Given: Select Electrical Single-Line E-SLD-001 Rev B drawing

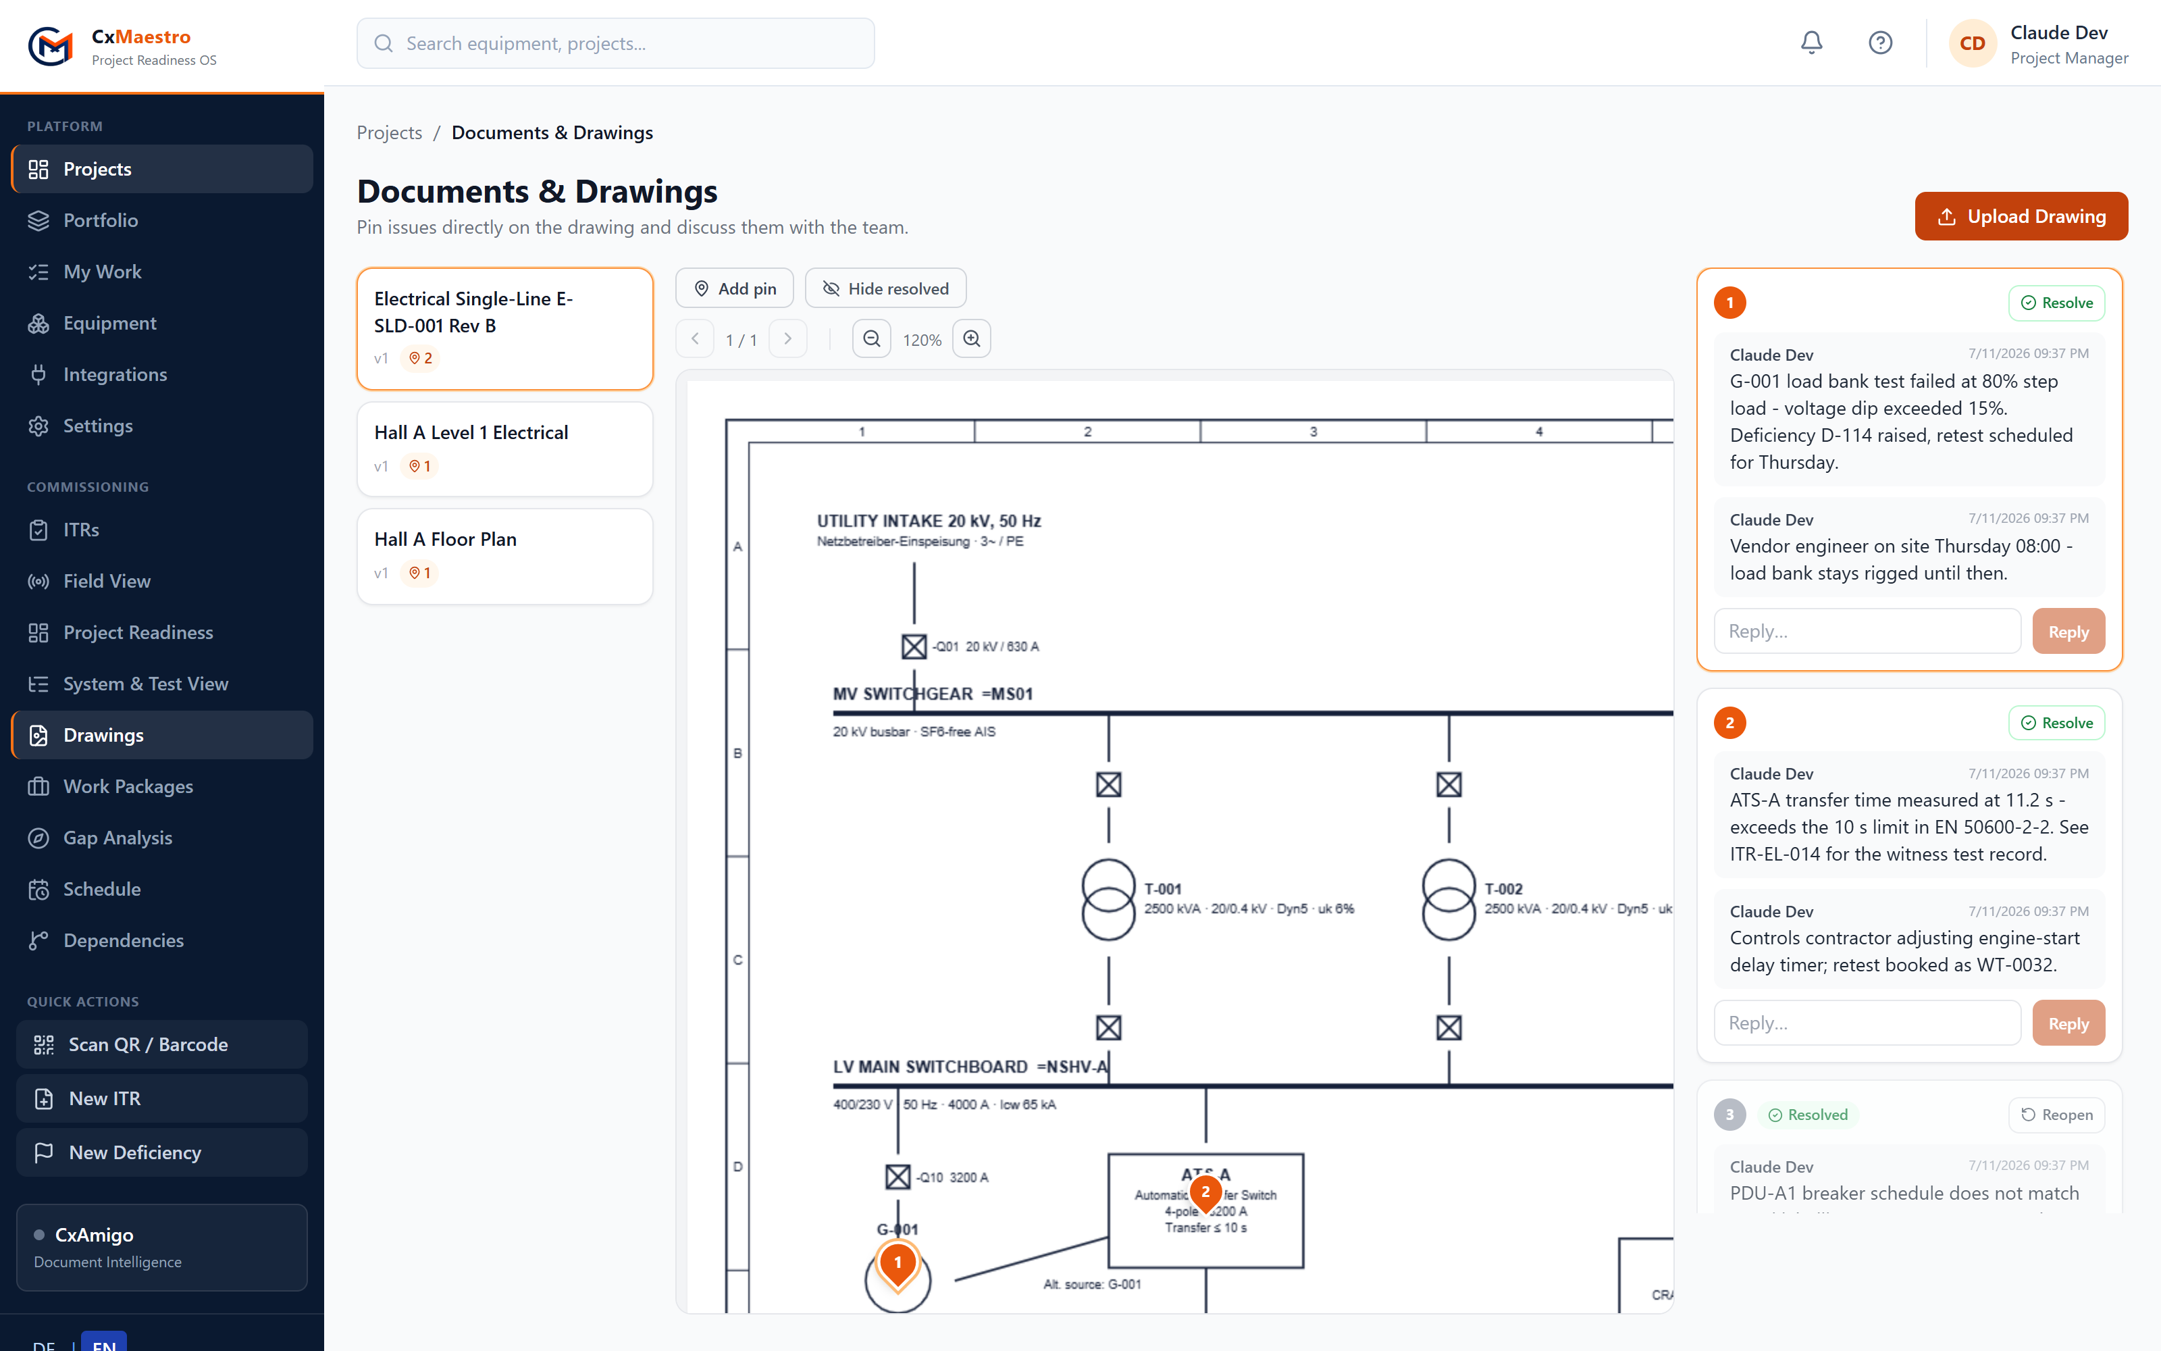Looking at the screenshot, I should click(x=504, y=329).
